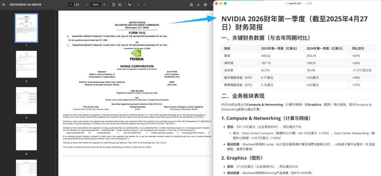381x176 pixels.
Task: Click the undo arrow in PDF toolbar
Action: pyautogui.click(x=138, y=5)
